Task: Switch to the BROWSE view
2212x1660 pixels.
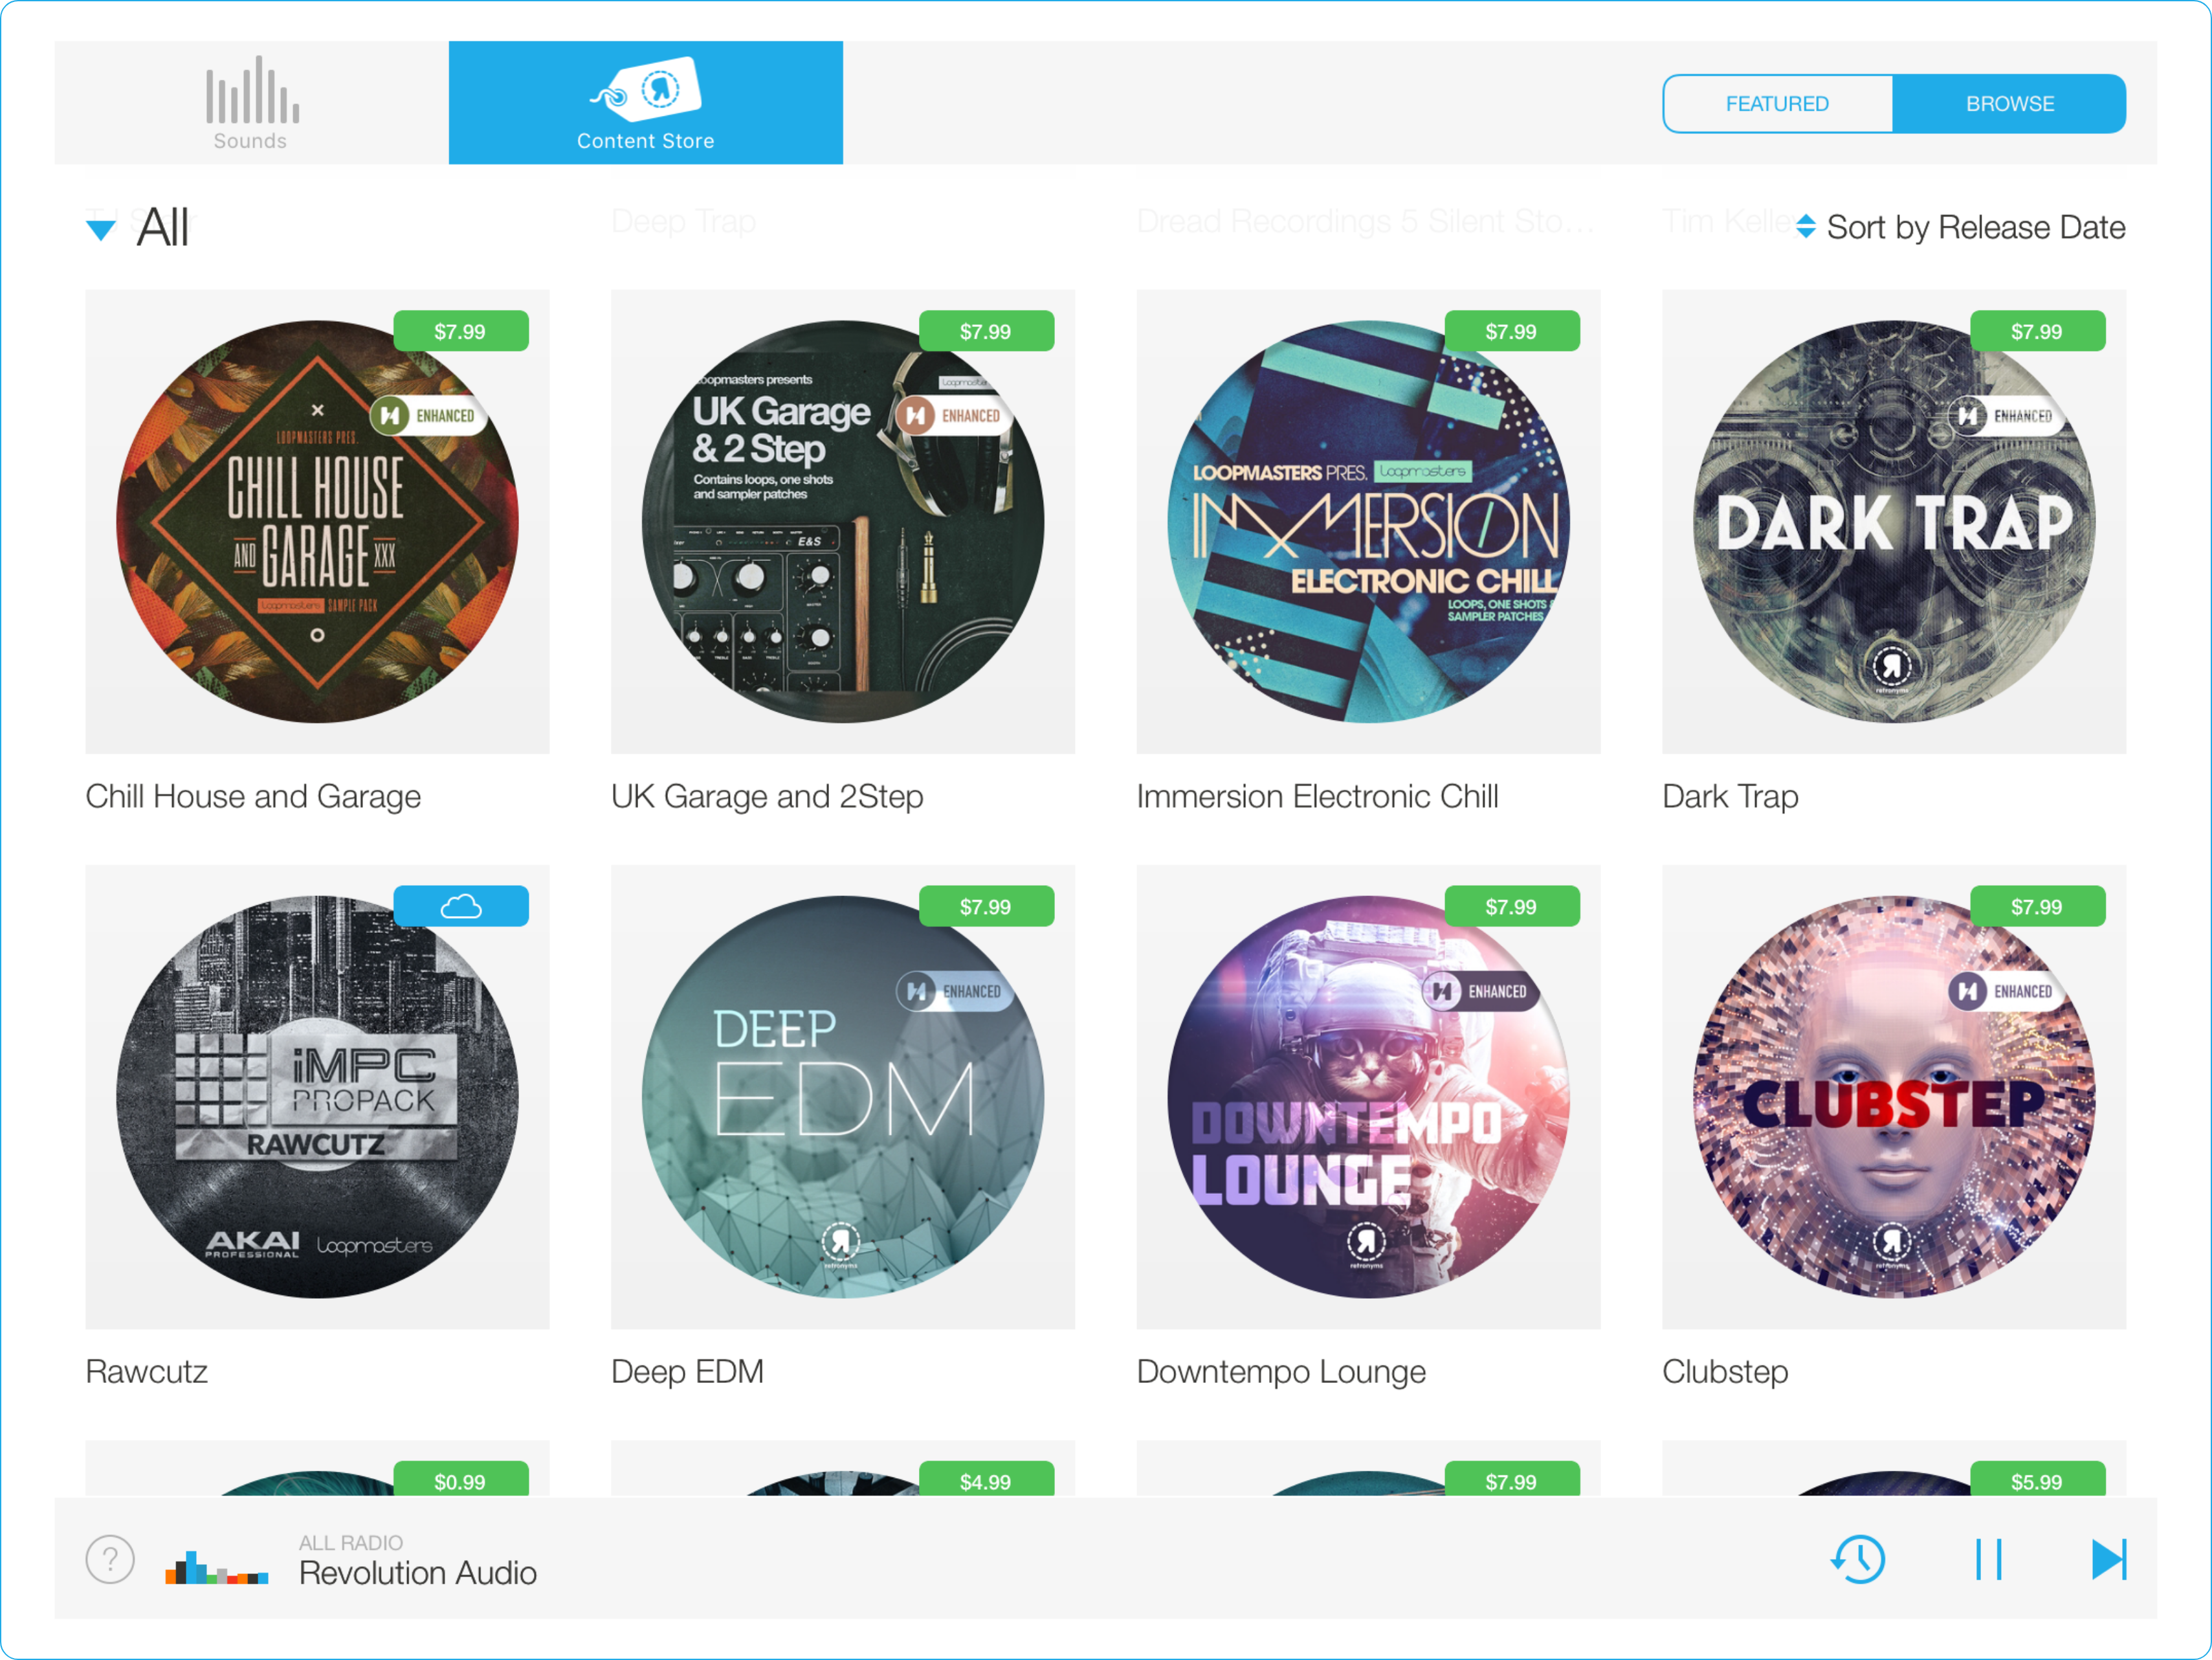Action: [2009, 104]
